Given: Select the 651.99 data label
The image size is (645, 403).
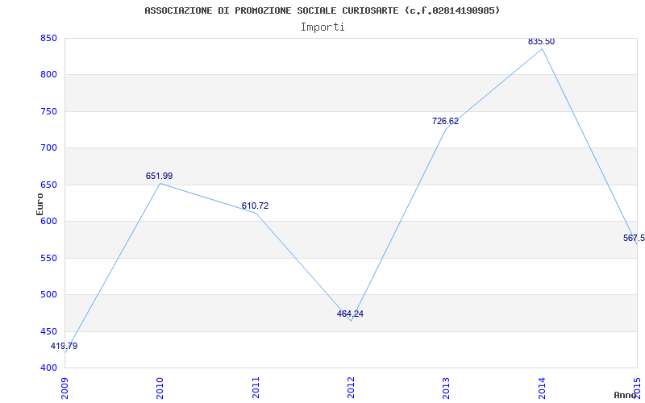Looking at the screenshot, I should [x=159, y=176].
